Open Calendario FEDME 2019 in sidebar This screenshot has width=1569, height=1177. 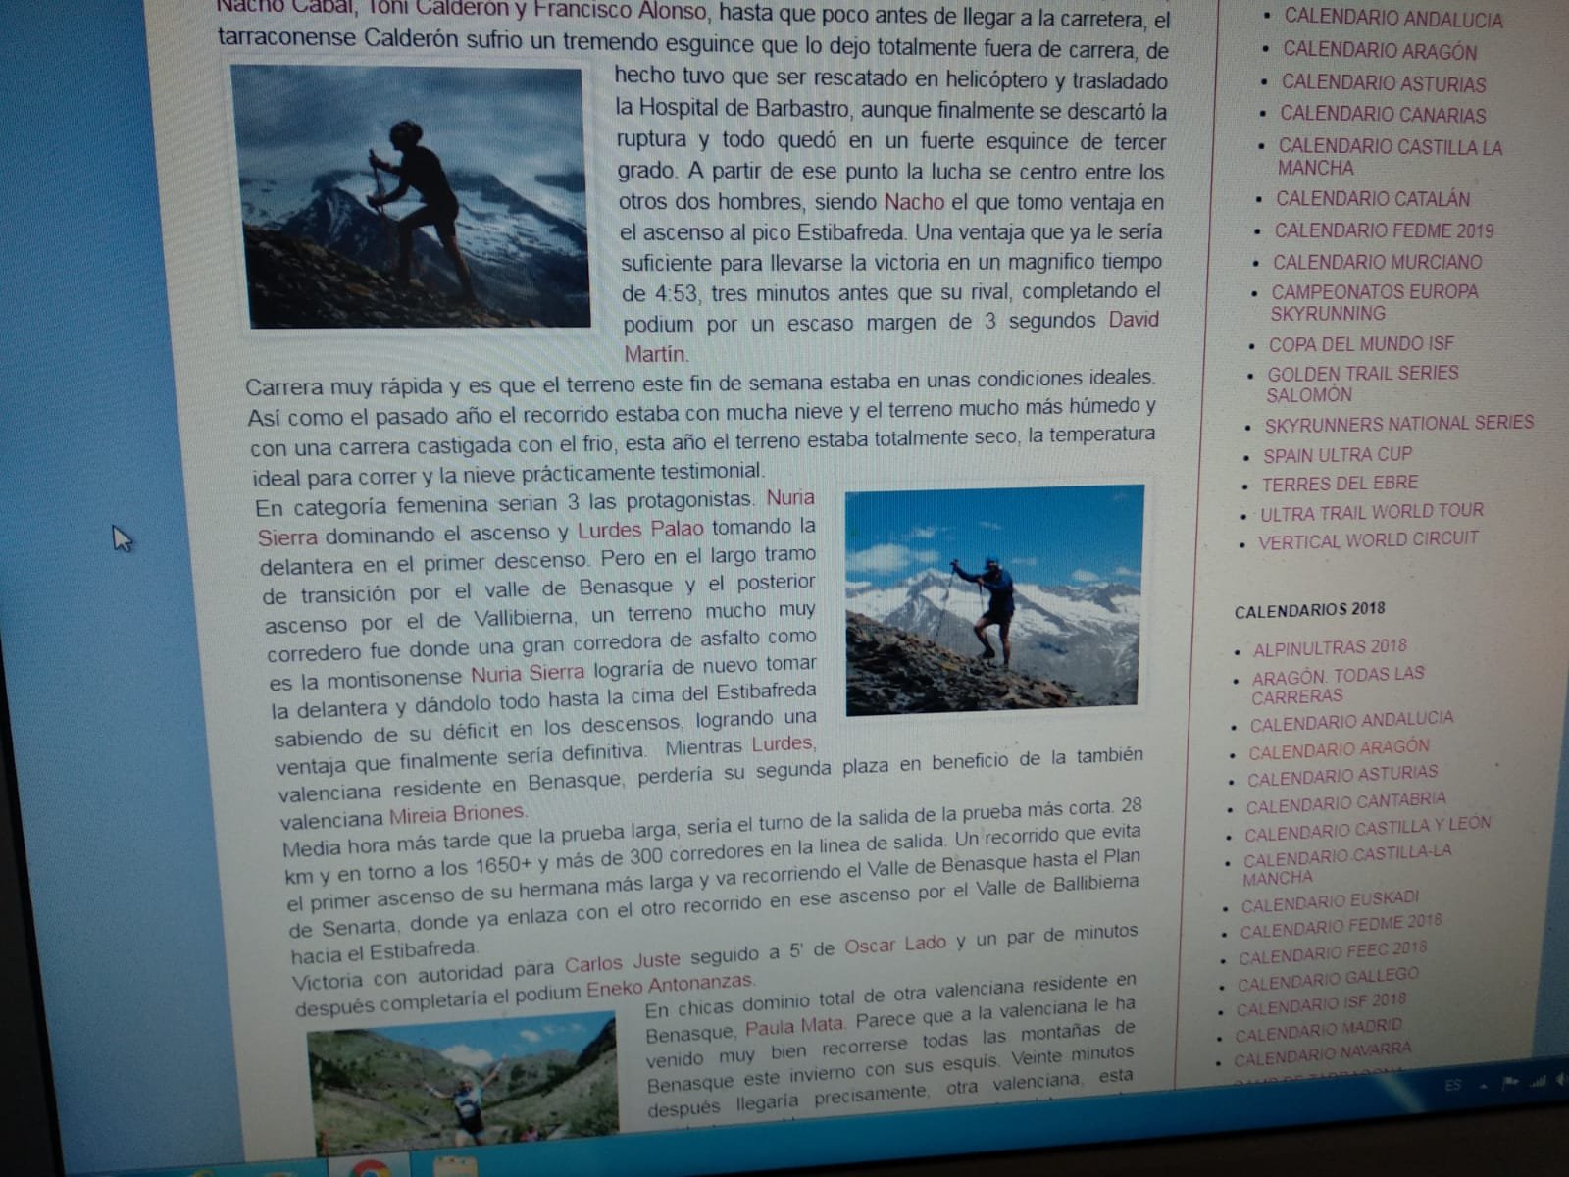click(x=1384, y=231)
